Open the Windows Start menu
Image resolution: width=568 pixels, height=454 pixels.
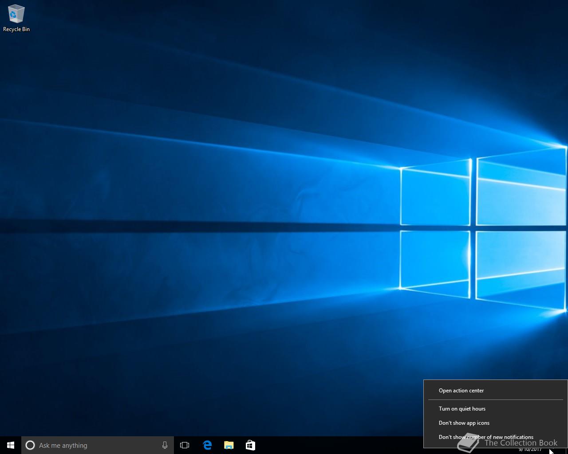pyautogui.click(x=11, y=445)
